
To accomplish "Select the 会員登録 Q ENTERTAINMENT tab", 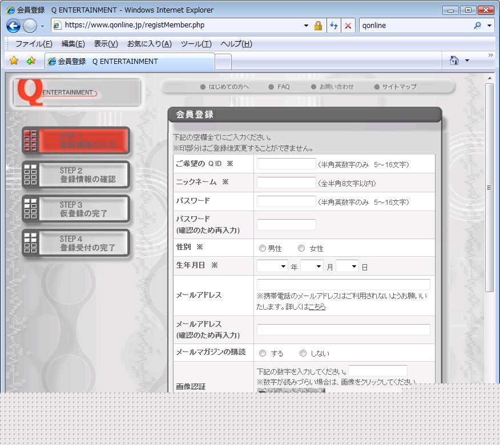I will [x=130, y=62].
